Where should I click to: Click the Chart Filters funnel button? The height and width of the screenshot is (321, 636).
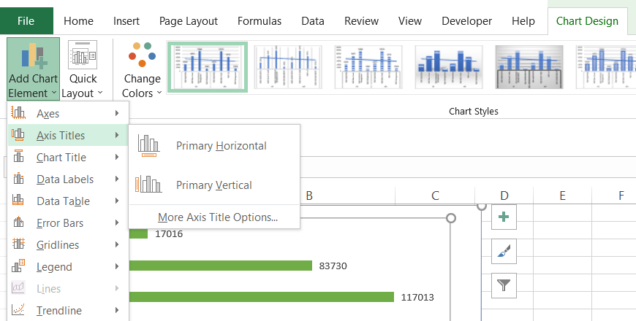(504, 285)
